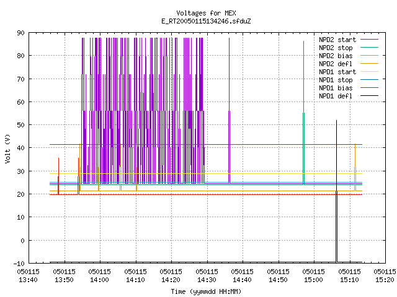The width and height of the screenshot is (397, 297).
Task: Click the y-axis tick label 10
Action: point(20,217)
